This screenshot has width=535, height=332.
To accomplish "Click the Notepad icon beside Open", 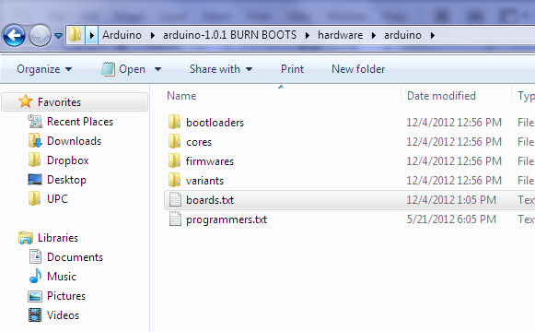I will 108,69.
